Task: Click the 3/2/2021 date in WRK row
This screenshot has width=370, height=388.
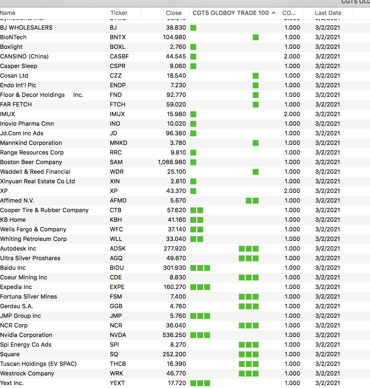Action: point(328,374)
